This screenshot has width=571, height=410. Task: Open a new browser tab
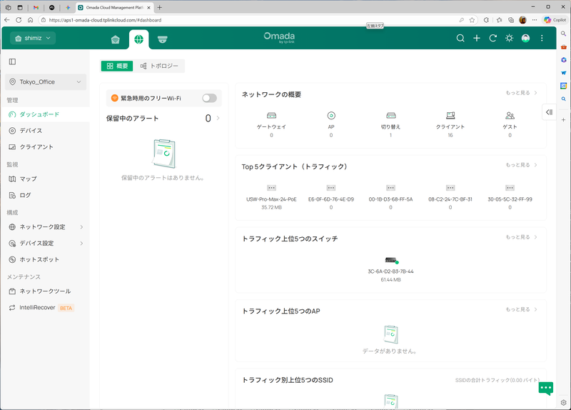point(159,7)
